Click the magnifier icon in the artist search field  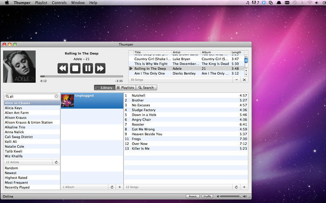pyautogui.click(x=7, y=96)
